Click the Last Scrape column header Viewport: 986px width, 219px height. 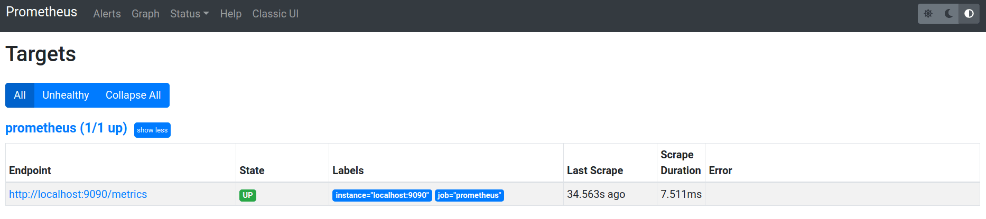(x=594, y=170)
